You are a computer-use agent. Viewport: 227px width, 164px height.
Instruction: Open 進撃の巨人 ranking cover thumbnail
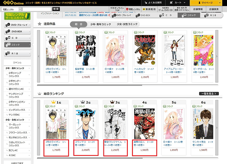[144, 124]
